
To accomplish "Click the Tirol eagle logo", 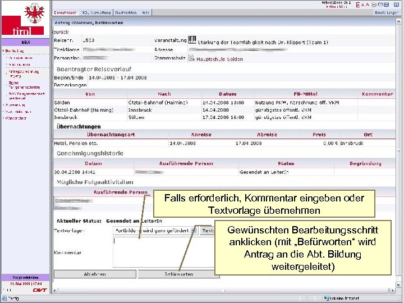I will [x=34, y=12].
